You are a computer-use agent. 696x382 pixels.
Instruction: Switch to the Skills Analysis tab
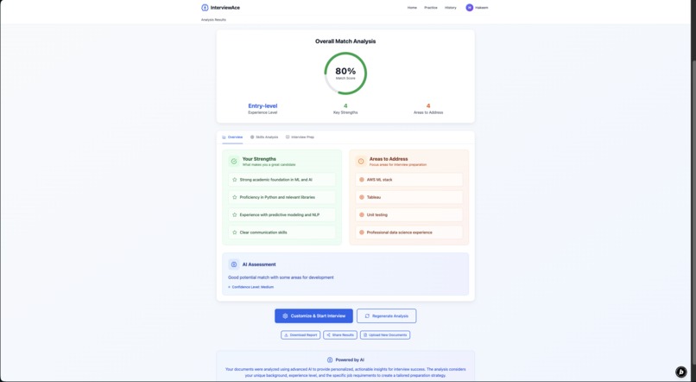[x=264, y=137]
